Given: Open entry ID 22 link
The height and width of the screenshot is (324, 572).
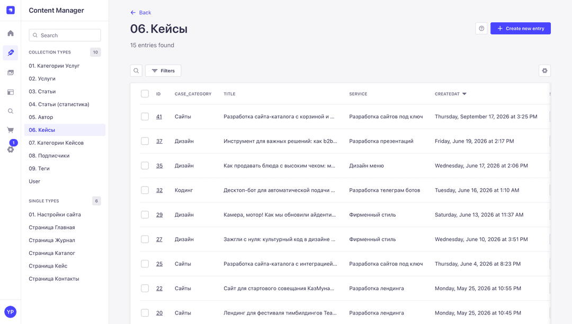Looking at the screenshot, I should click(x=159, y=289).
